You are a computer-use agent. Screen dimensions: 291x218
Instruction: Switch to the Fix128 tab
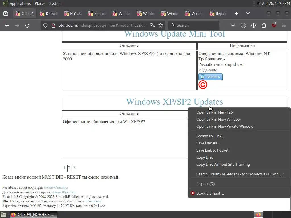click(x=73, y=14)
